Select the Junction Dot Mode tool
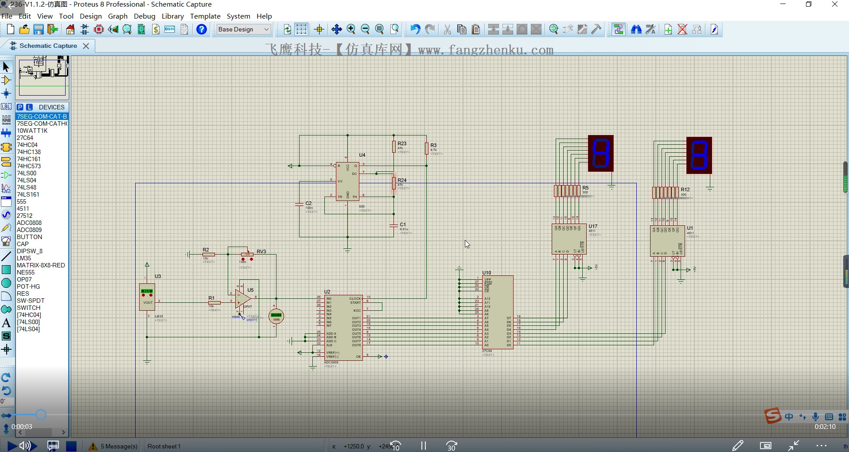This screenshot has width=849, height=452. click(x=6, y=93)
